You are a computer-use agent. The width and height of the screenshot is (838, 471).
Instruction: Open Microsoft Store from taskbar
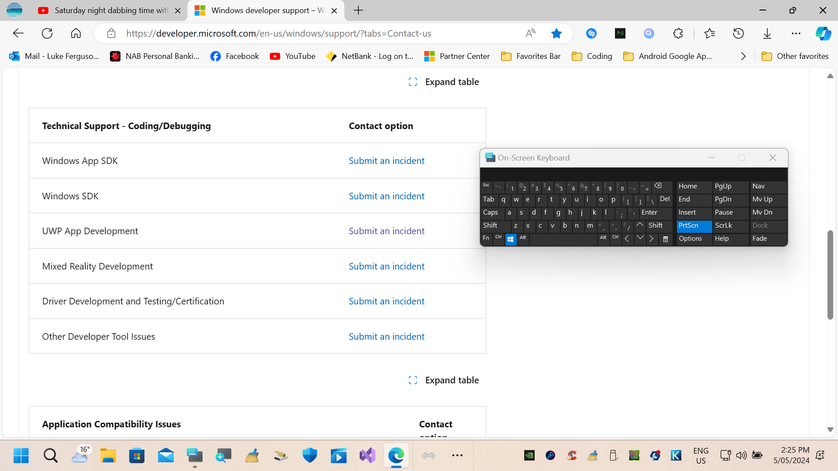pos(137,456)
